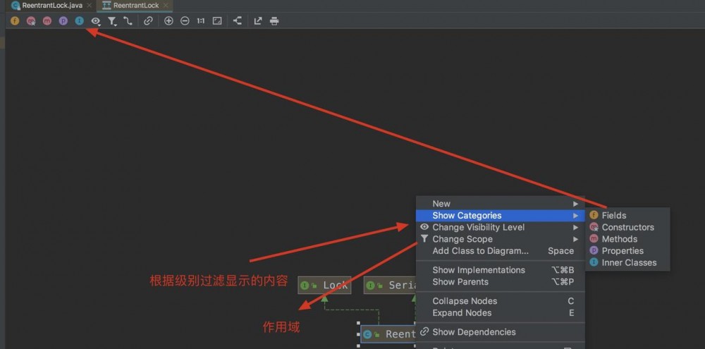Viewport: 705px width, 349px height.
Task: Select the Serializable interface node
Action: 391,285
